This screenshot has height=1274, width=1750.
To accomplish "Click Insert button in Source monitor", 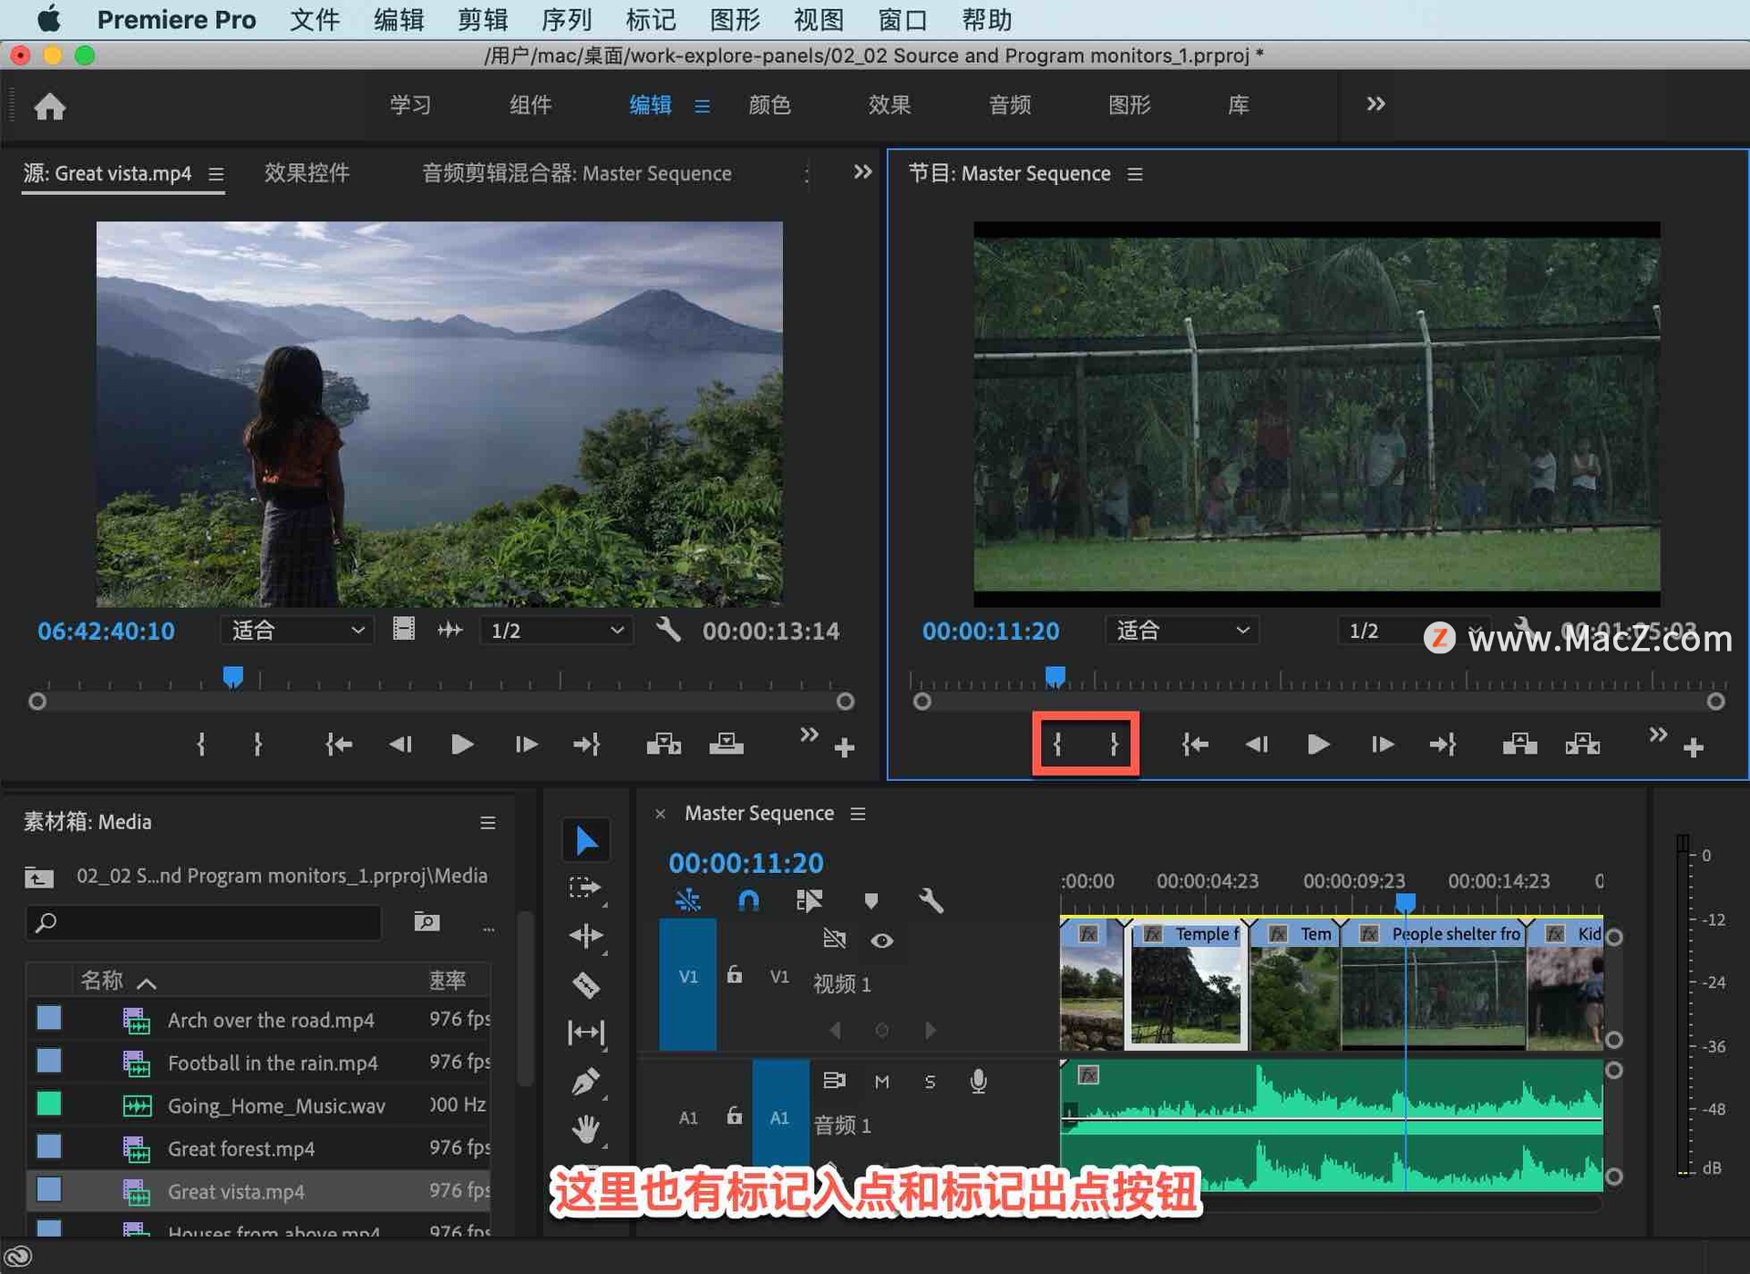I will (664, 745).
